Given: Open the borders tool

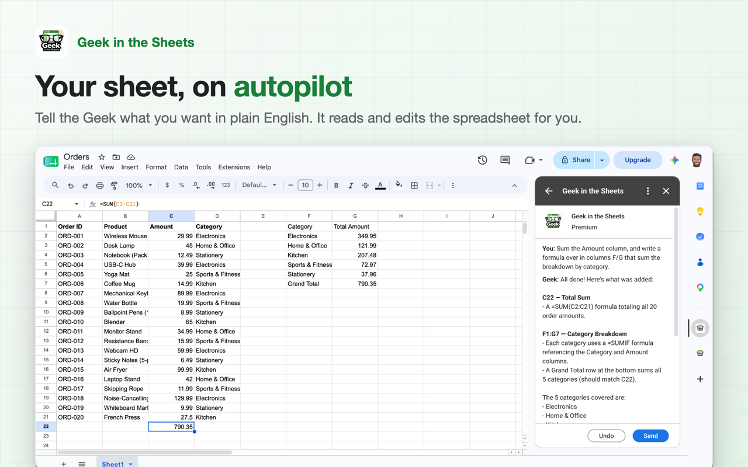Looking at the screenshot, I should pos(414,186).
